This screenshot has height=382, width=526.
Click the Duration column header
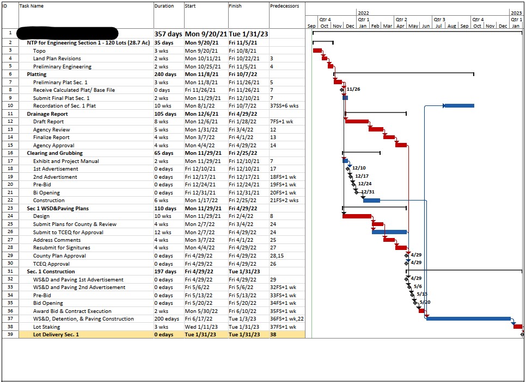(164, 6)
